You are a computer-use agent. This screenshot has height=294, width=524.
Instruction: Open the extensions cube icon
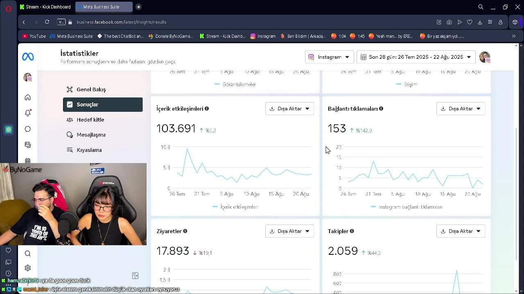[515, 22]
